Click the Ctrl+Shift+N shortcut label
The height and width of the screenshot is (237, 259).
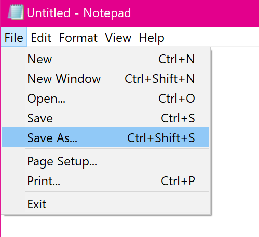pos(160,79)
